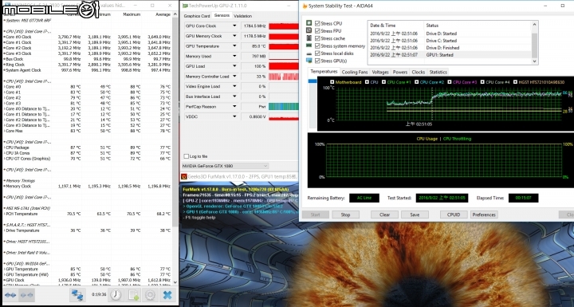Uncheck Stress FPU in AIDA64
Viewport: 574px width, 307px height.
coord(317,31)
